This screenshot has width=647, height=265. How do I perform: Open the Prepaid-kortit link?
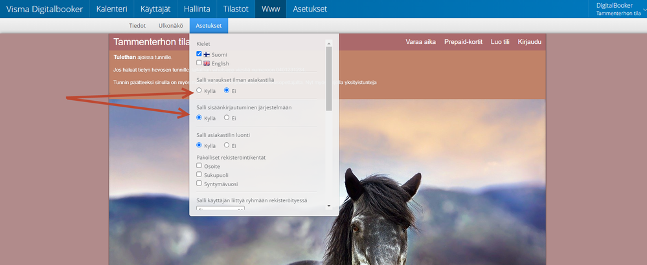(x=463, y=42)
